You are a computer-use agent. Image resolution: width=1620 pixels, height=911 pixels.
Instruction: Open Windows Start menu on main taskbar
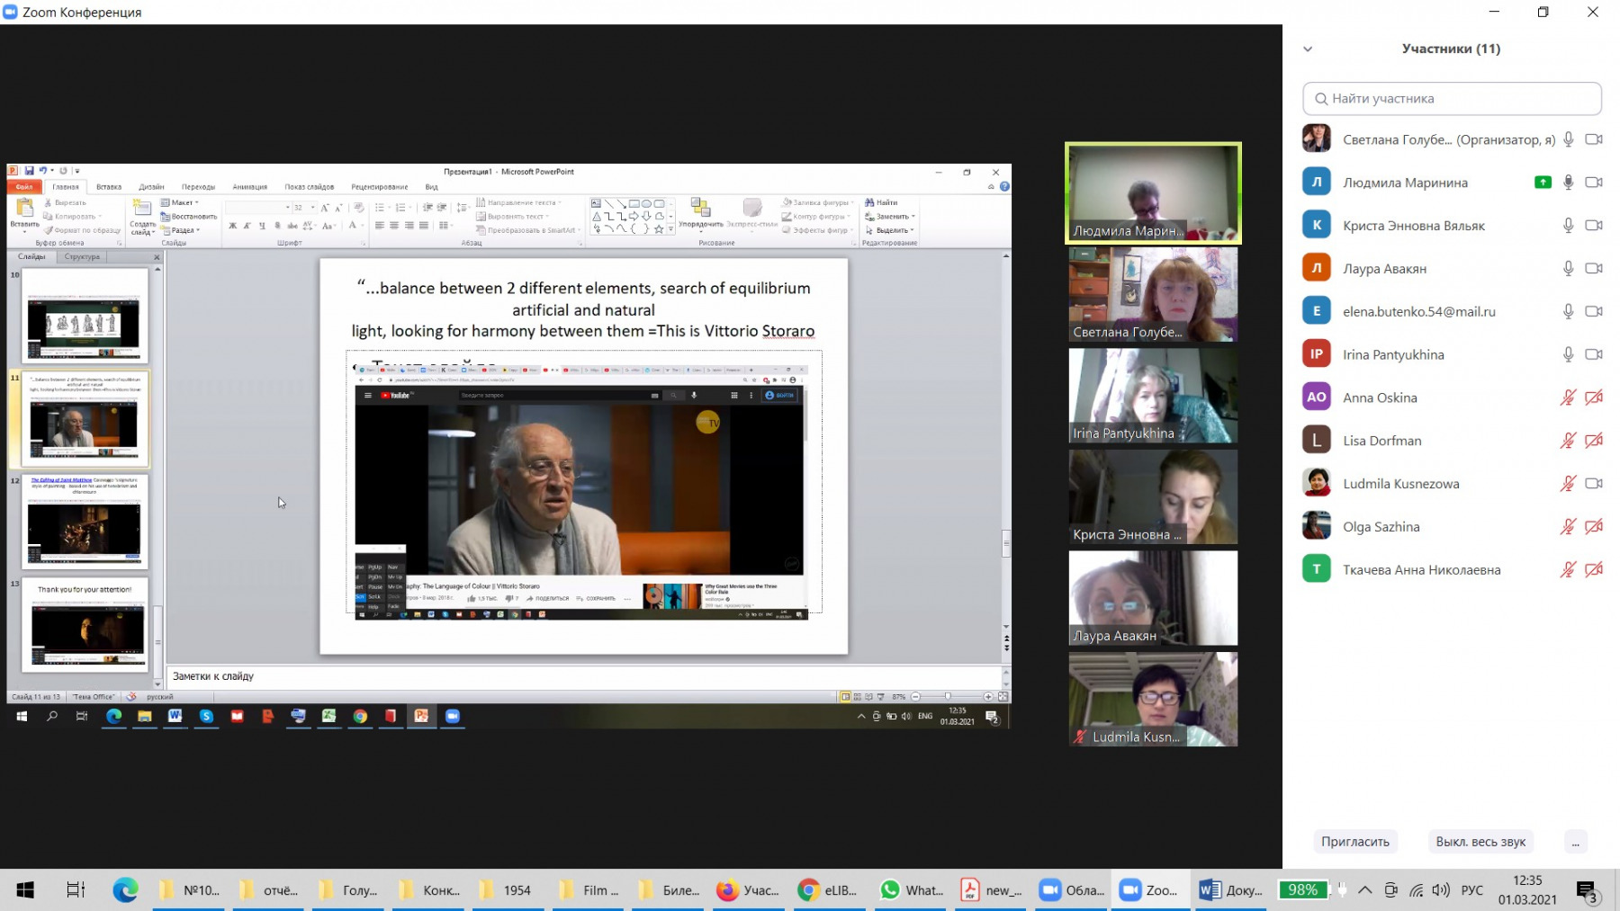point(25,890)
